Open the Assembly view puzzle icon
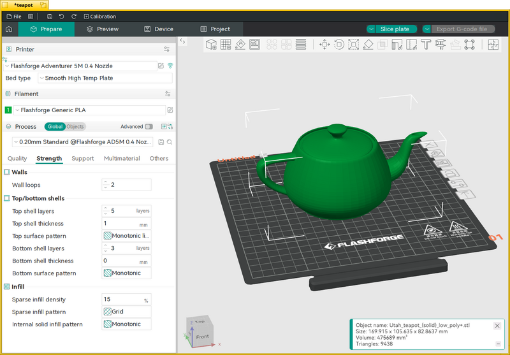The width and height of the screenshot is (510, 355). pos(493,45)
